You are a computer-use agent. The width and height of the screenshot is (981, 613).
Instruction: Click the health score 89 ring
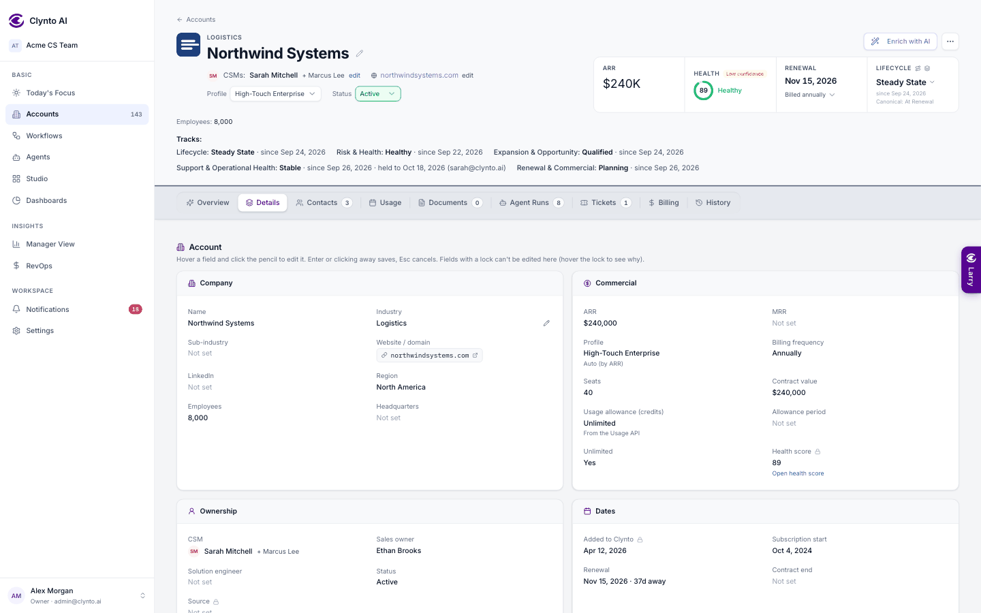704,91
